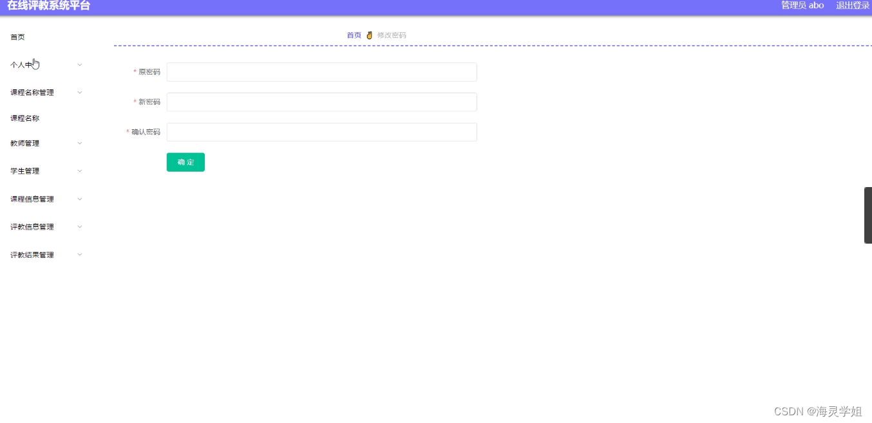Focus the 原密码 input field
The height and width of the screenshot is (423, 872).
[x=321, y=72]
